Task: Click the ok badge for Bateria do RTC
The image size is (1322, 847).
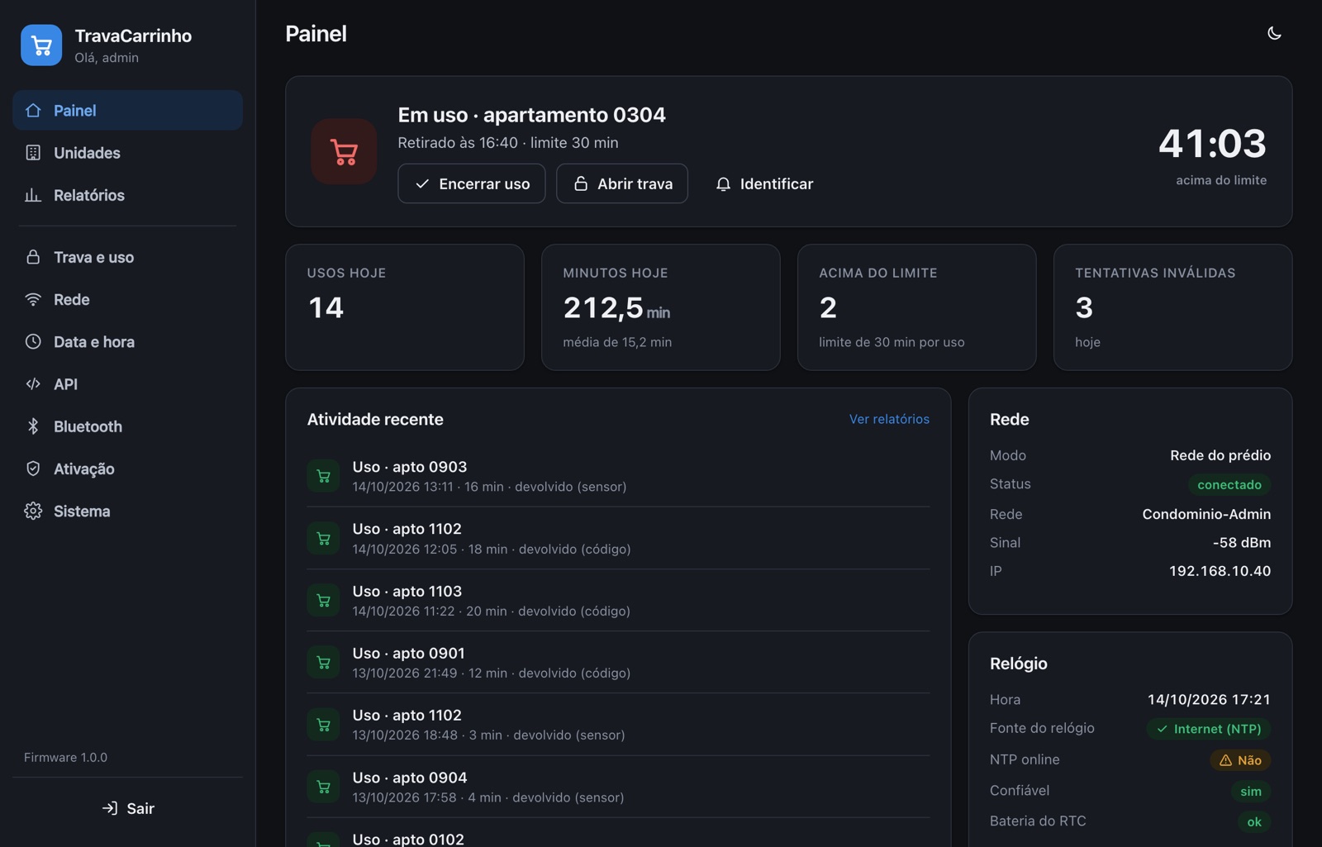Action: coord(1254,822)
